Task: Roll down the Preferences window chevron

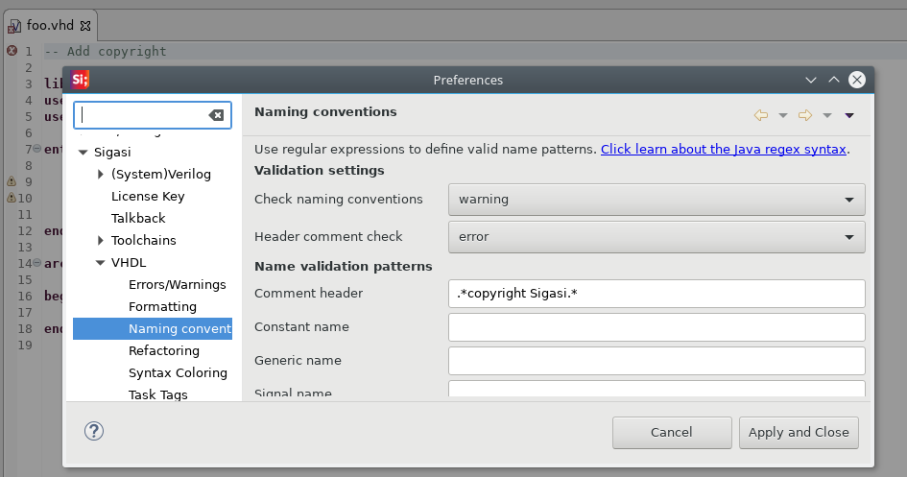Action: [x=811, y=80]
